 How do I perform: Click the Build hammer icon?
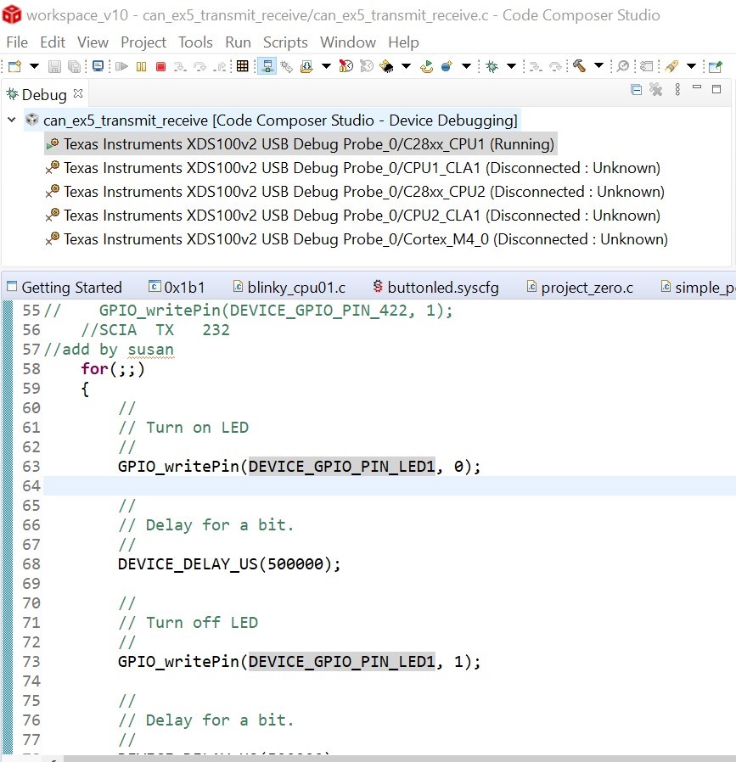[x=579, y=66]
